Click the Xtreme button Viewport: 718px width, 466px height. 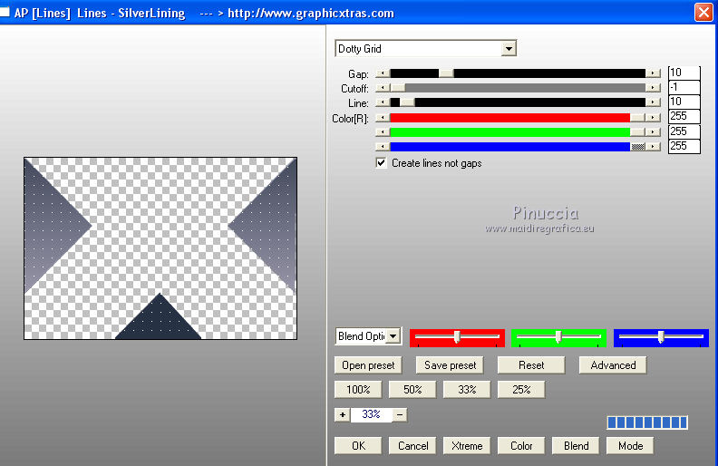467,446
